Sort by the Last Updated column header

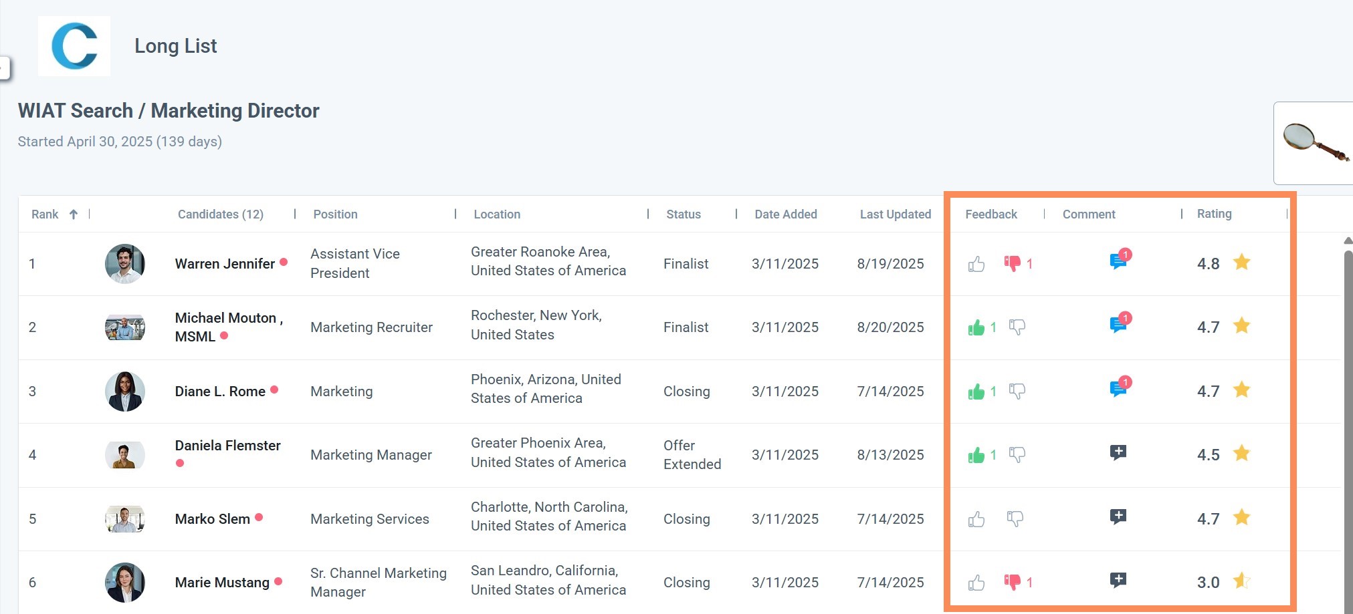pos(896,214)
